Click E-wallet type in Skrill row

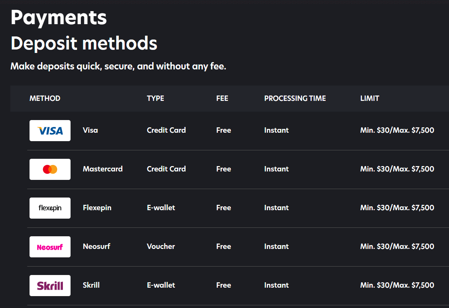[161, 285]
